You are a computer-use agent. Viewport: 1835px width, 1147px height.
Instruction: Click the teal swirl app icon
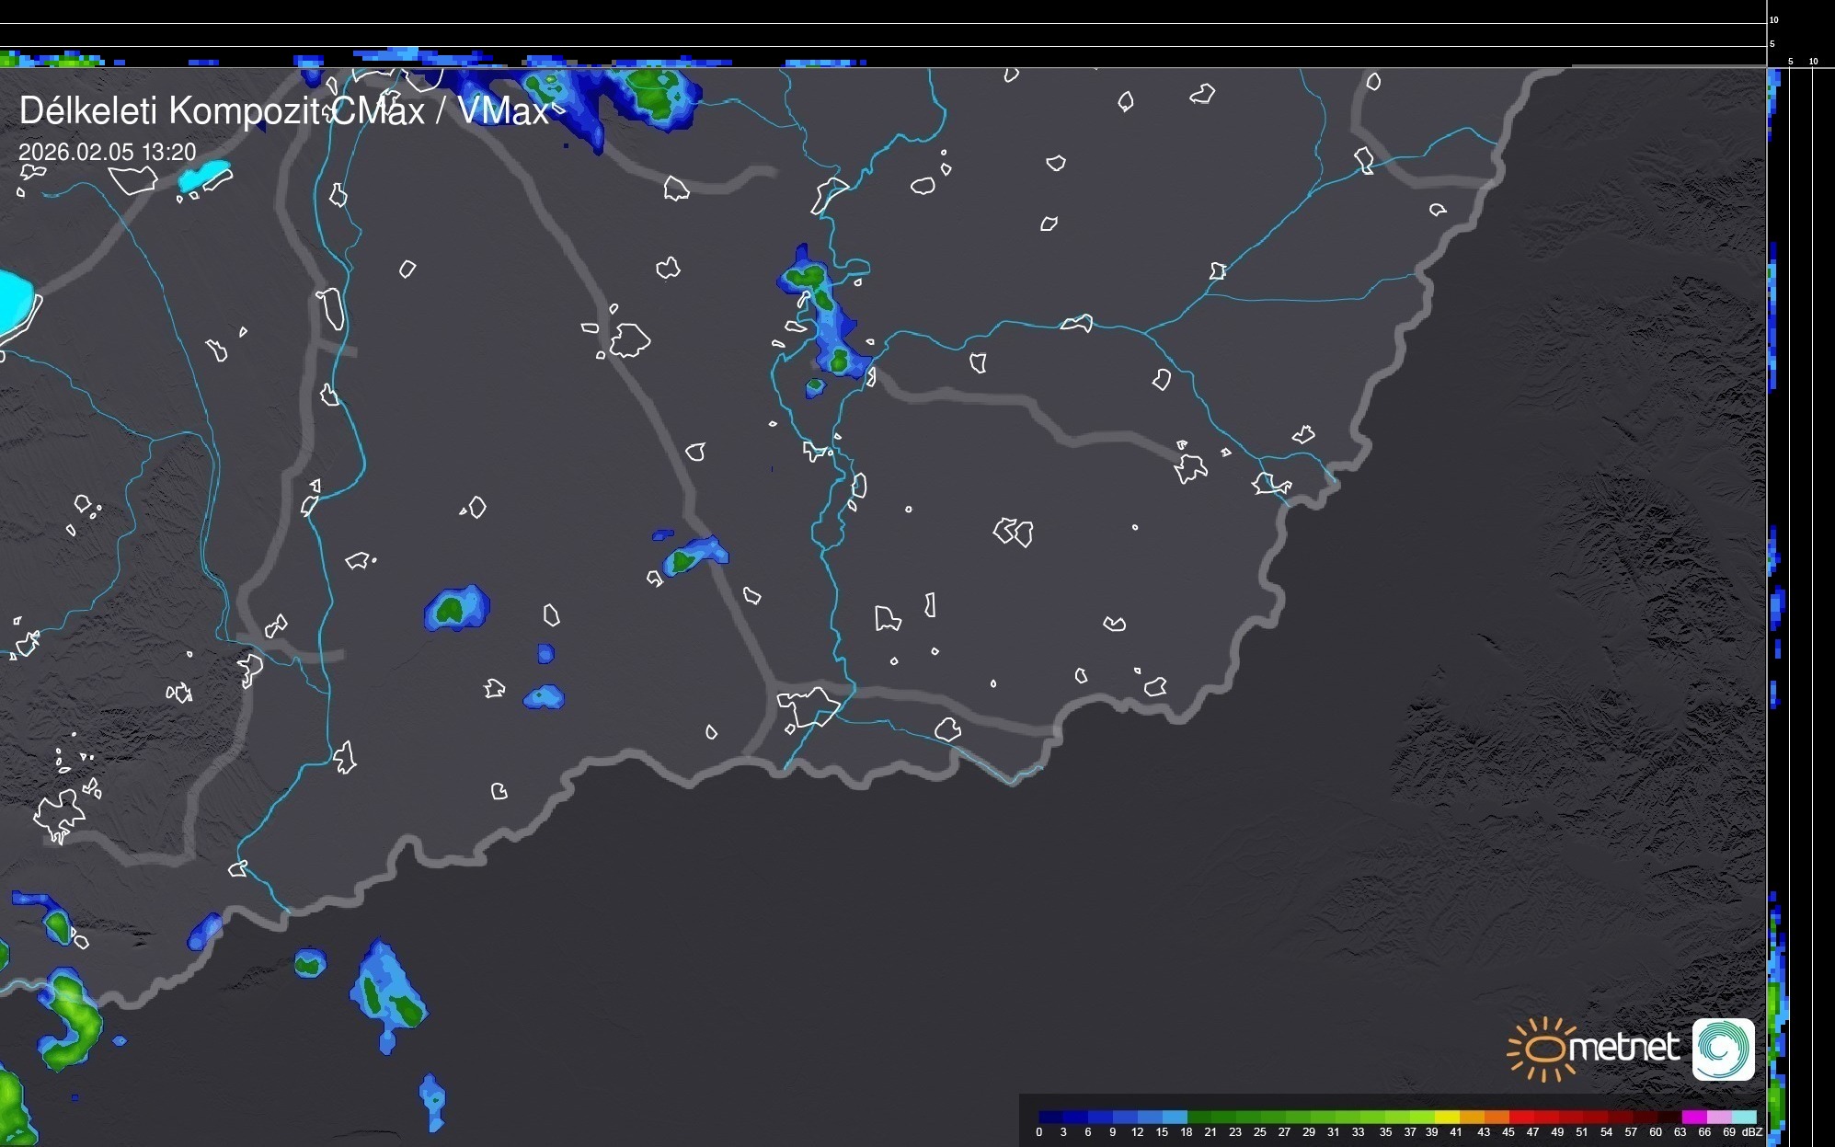(x=1723, y=1049)
